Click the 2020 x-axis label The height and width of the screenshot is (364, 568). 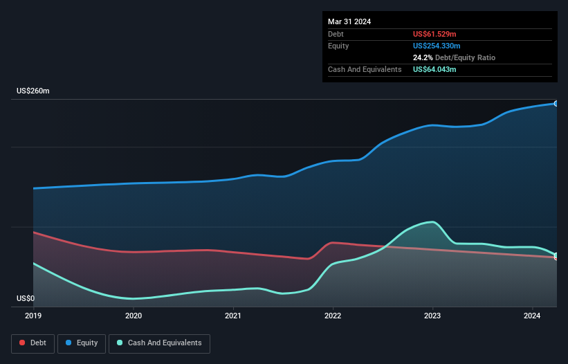[134, 316]
